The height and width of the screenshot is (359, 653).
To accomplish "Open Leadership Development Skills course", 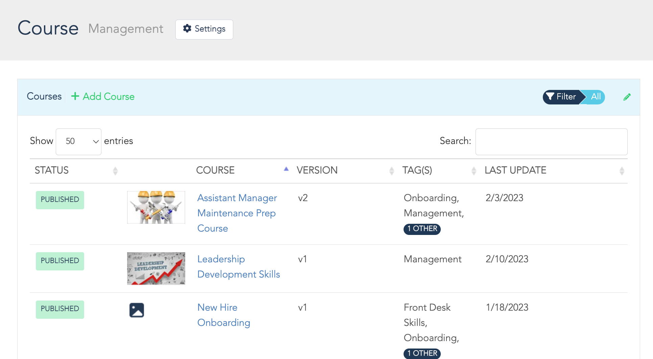I will tap(239, 267).
